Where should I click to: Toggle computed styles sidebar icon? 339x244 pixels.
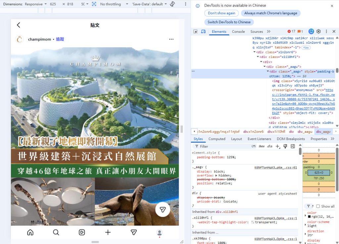pyautogui.click(x=293, y=146)
